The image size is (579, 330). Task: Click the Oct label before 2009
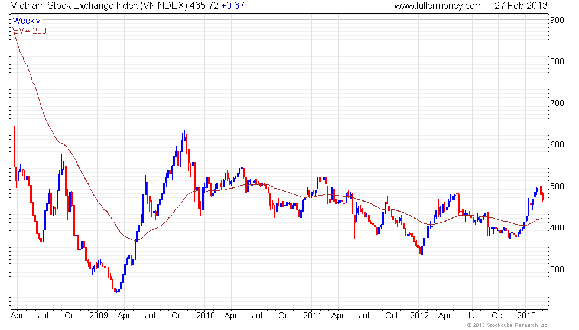tap(71, 316)
